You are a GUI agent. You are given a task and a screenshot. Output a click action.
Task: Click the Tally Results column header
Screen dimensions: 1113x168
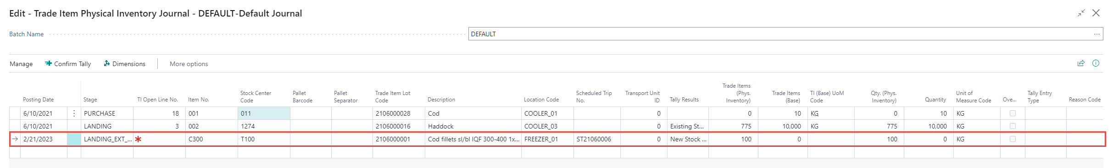[684, 100]
